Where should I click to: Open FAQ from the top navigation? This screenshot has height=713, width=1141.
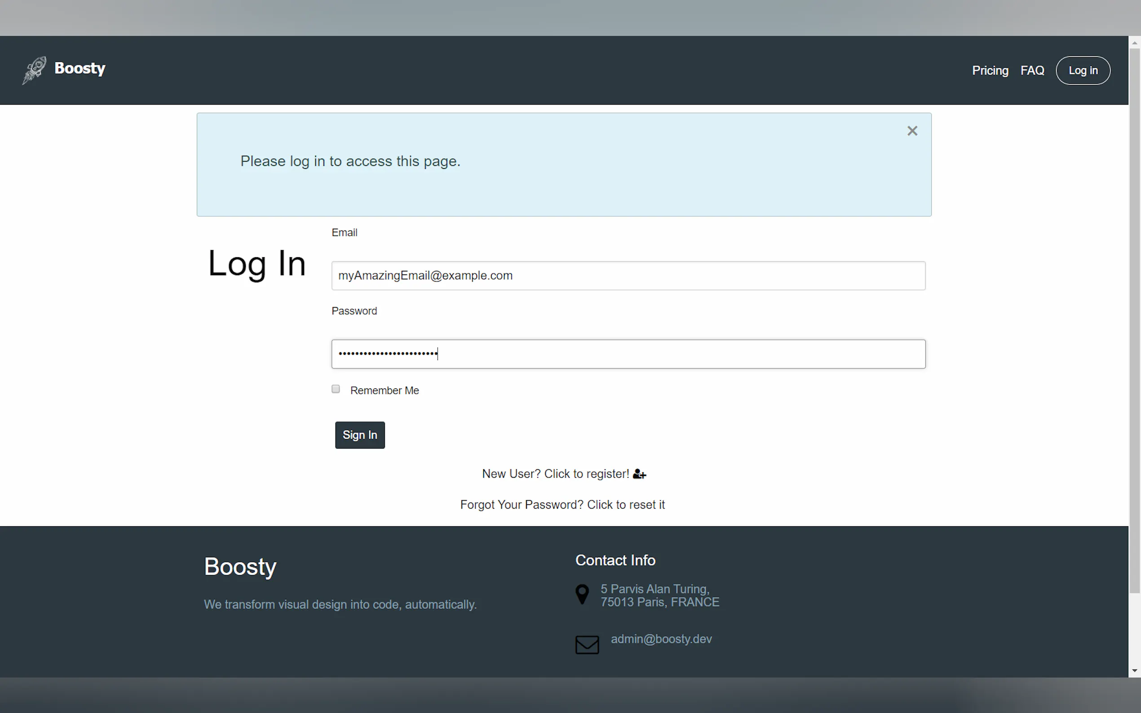click(1031, 71)
